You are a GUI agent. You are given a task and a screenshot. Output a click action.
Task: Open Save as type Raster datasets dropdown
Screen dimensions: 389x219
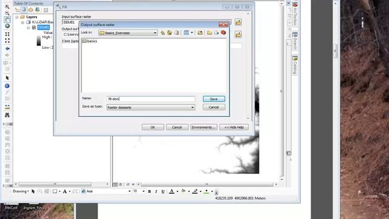(x=151, y=107)
